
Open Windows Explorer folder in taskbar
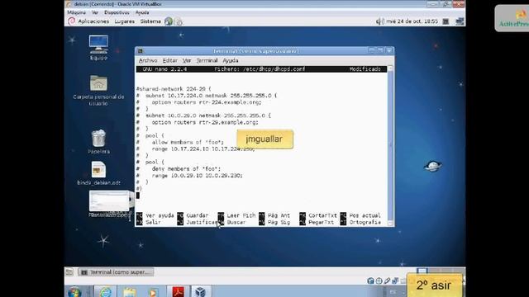click(130, 291)
